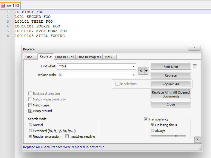
Task: Select Extended search mode radio button
Action: tap(30, 131)
